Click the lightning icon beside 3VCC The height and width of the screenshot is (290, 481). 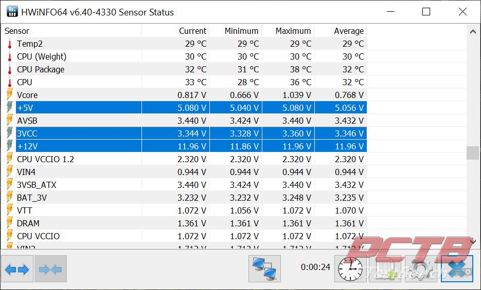(x=10, y=133)
